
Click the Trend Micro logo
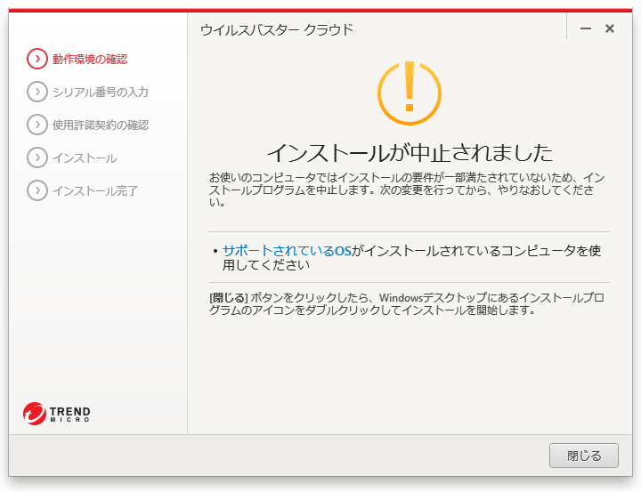[x=57, y=414]
